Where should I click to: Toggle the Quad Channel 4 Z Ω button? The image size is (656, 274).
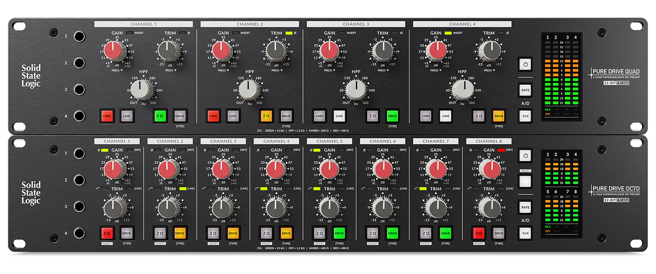point(479,116)
